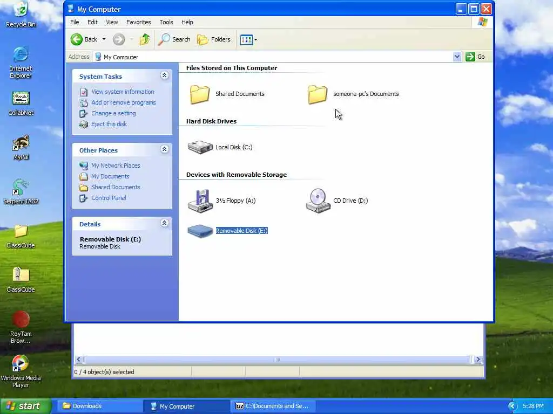Open the View menu

(112, 22)
